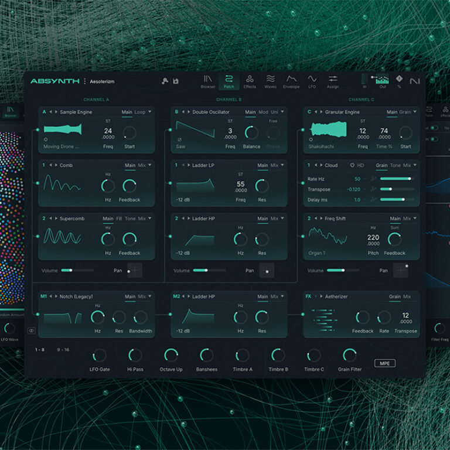
Task: Adjust Channel A Volume slider
Action: pos(77,270)
